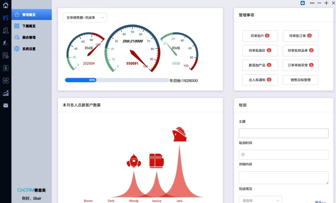Click the 待审批PI button

260,36
